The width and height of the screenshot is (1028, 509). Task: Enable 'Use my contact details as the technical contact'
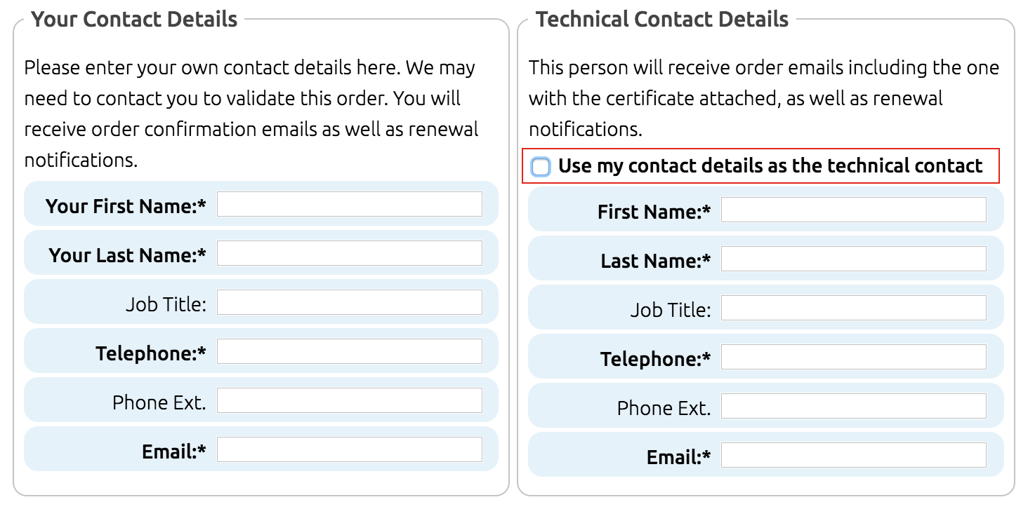(x=540, y=167)
